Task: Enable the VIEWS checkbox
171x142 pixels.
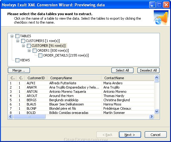Action: pyautogui.click(x=17, y=60)
